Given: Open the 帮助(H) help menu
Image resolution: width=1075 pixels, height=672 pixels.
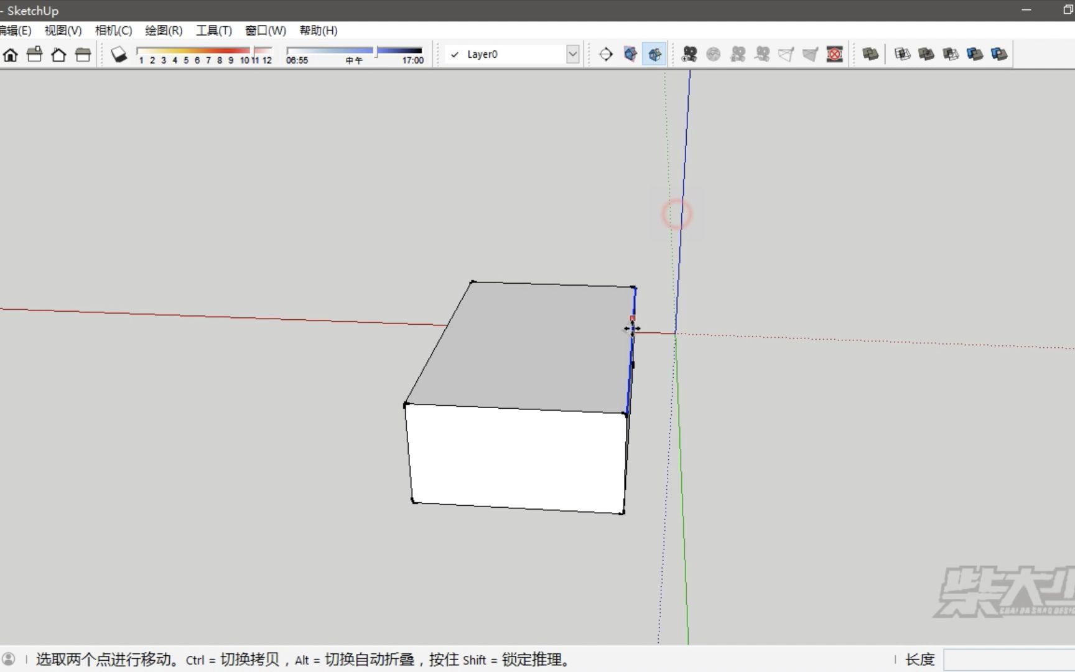Looking at the screenshot, I should (318, 30).
